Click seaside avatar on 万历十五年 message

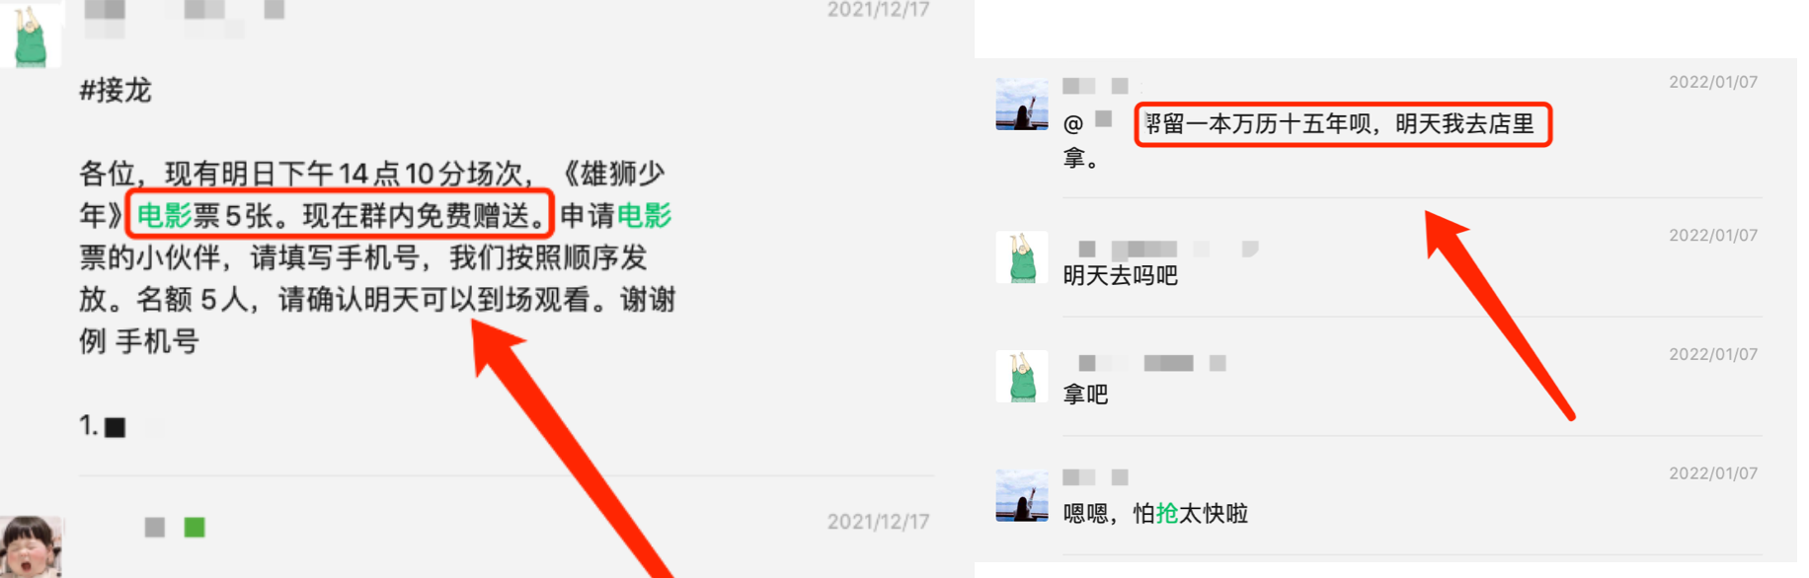[1022, 105]
